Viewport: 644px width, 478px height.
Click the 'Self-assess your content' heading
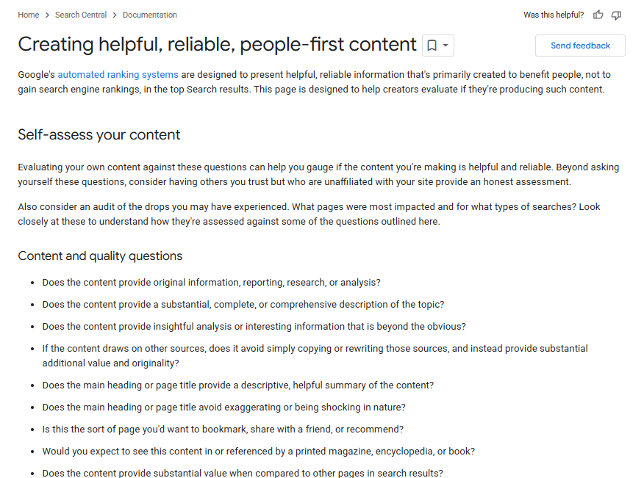pyautogui.click(x=99, y=134)
